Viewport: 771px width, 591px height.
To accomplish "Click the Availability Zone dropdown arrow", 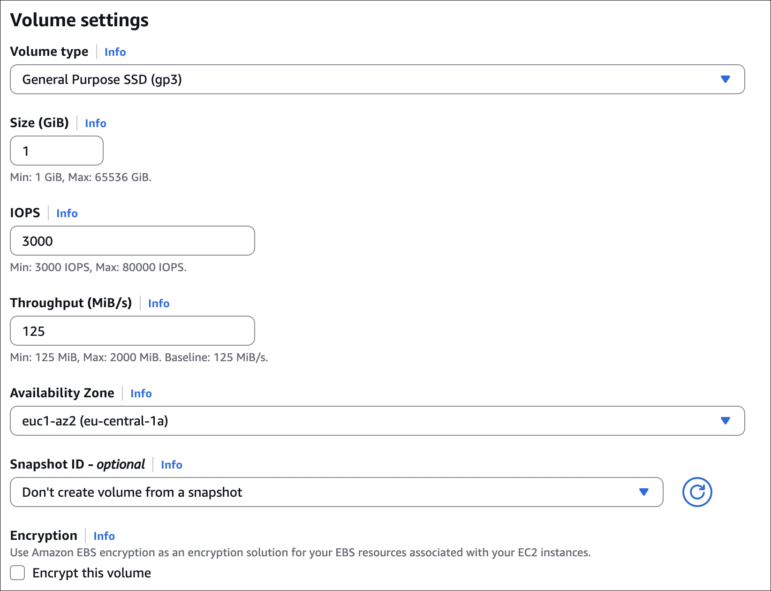I will [x=725, y=421].
